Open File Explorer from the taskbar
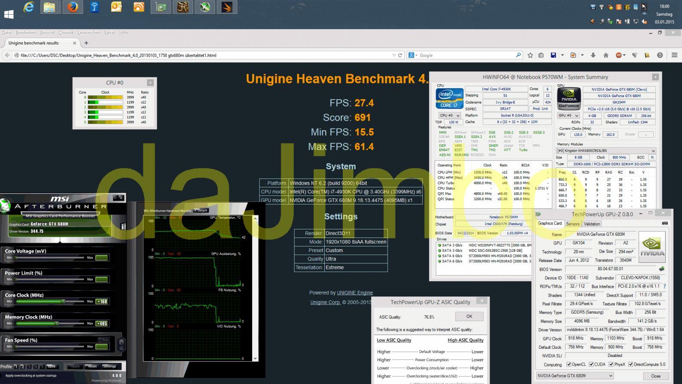 click(50, 7)
